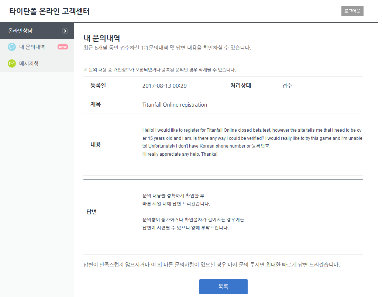Image resolution: width=382 pixels, height=297 pixels.
Task: Click the 접수 processing status value
Action: point(287,86)
